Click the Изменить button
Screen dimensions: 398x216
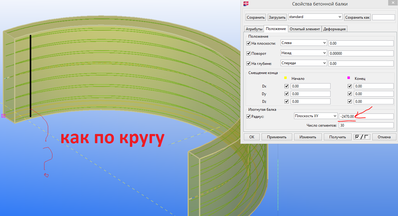coord(308,137)
